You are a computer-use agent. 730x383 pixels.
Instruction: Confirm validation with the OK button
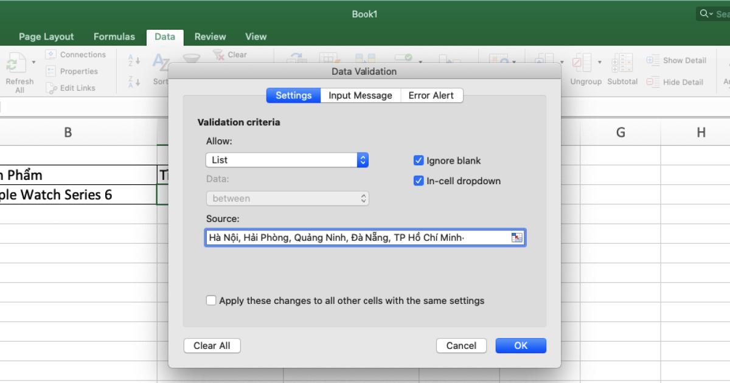click(x=521, y=345)
